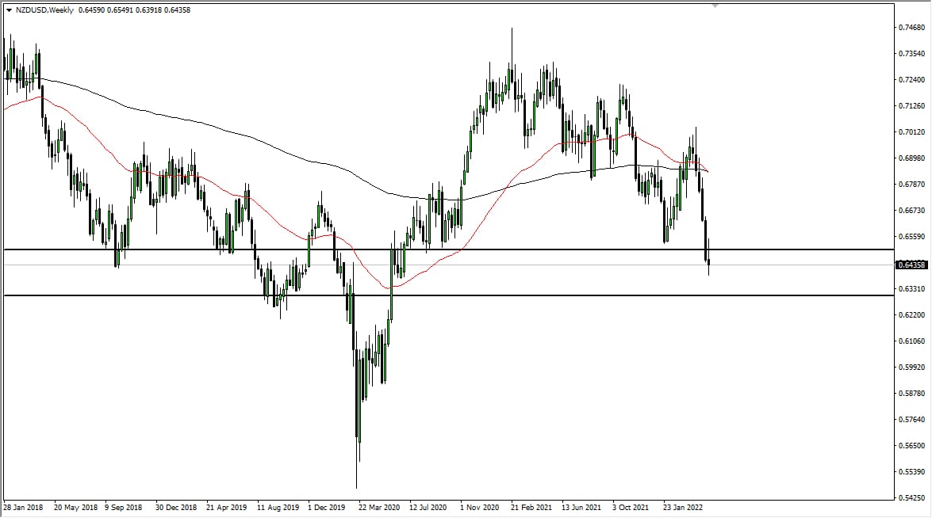Click the NZDUSD,Weekly chart title
Viewport: 932px width, 518px height.
point(45,10)
